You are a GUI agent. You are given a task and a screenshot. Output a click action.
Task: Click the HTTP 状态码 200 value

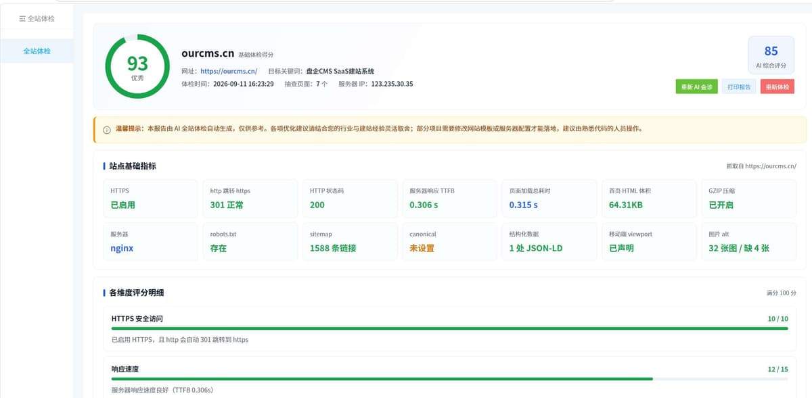(317, 205)
